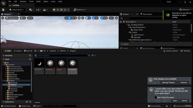Select Player Start in the Outliner
The width and height of the screenshot is (193, 108).
tap(138, 30)
